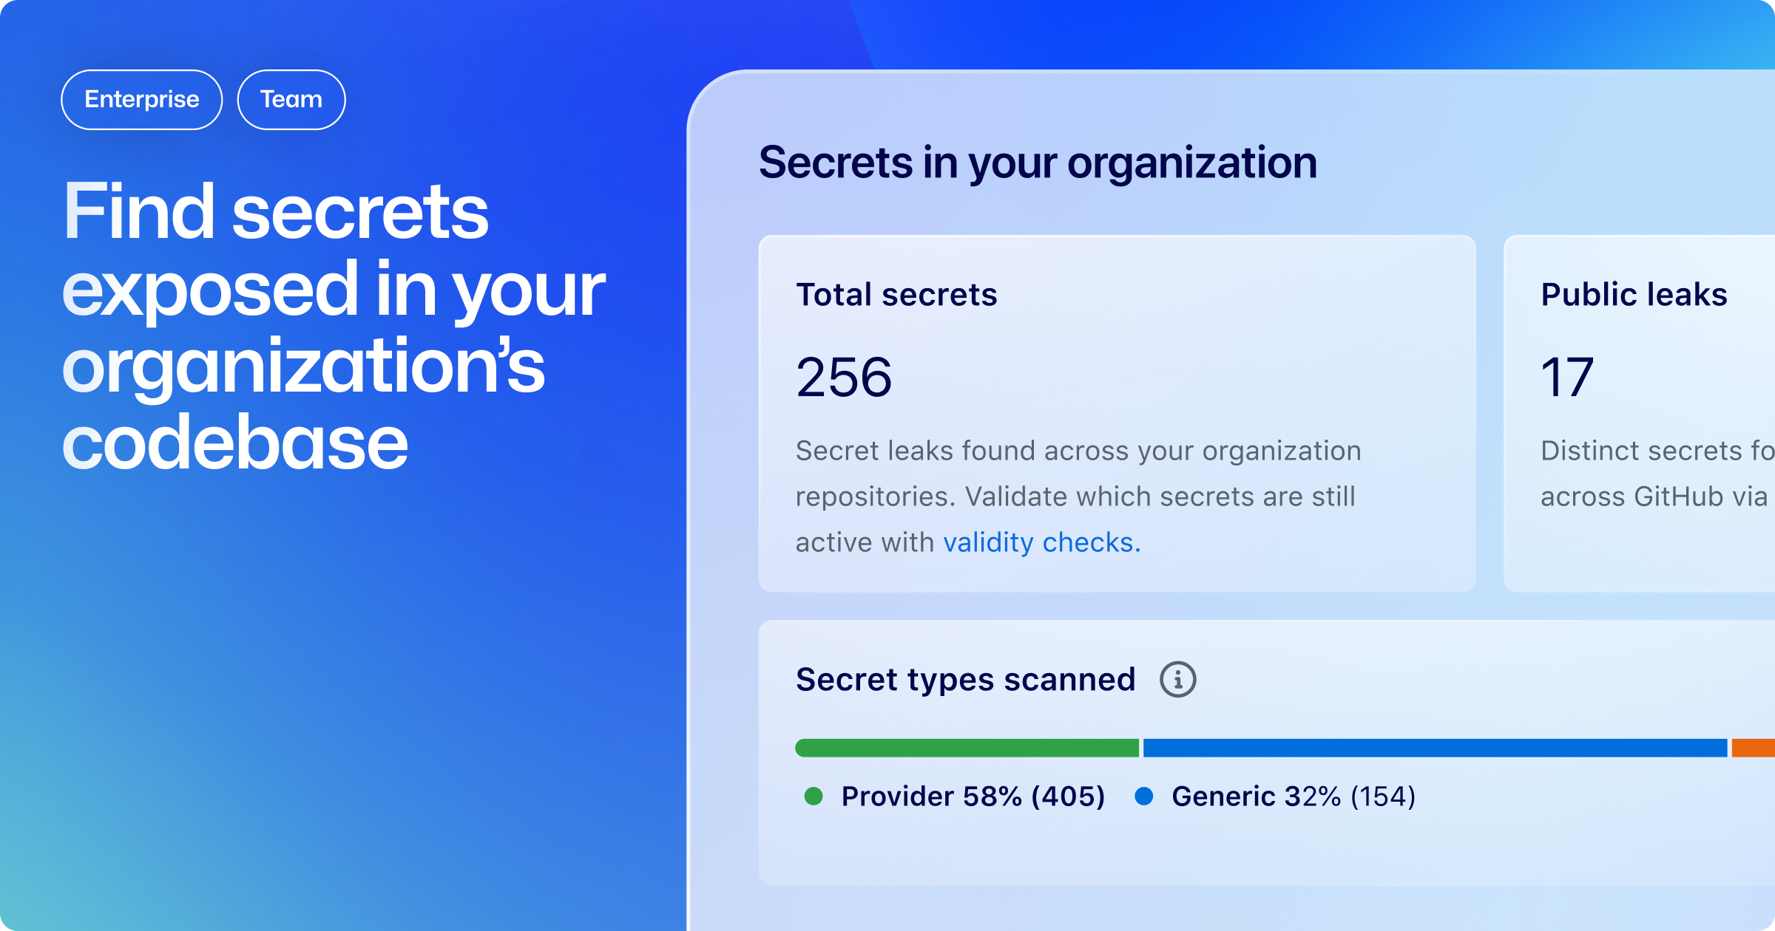Click the Provider 58% (405) legend label

click(x=973, y=796)
